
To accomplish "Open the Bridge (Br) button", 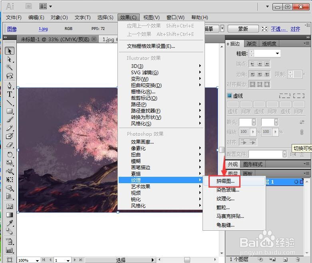I will pos(29,6).
